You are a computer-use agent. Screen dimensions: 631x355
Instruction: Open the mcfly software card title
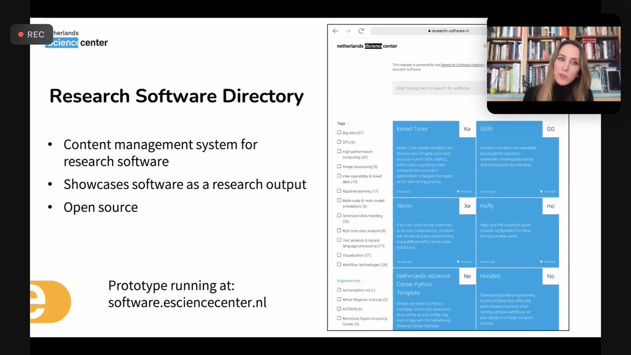[487, 206]
